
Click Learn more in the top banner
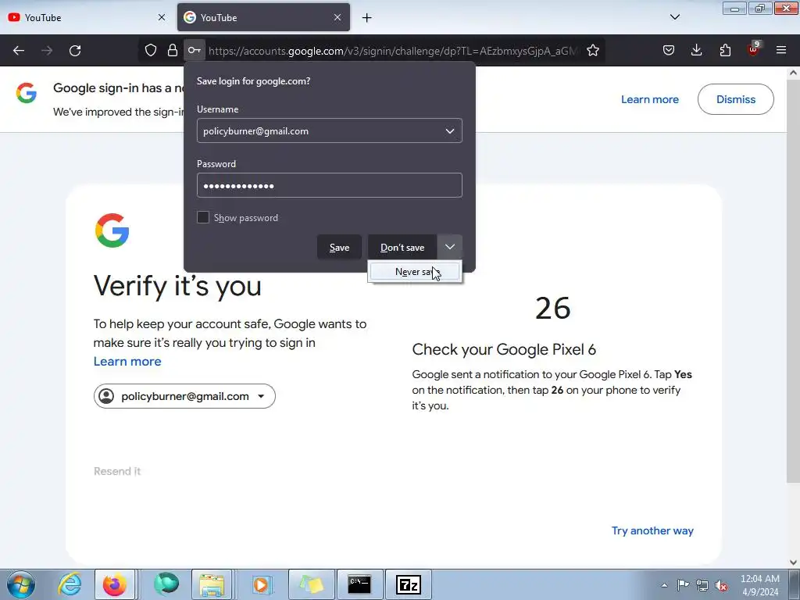(649, 99)
